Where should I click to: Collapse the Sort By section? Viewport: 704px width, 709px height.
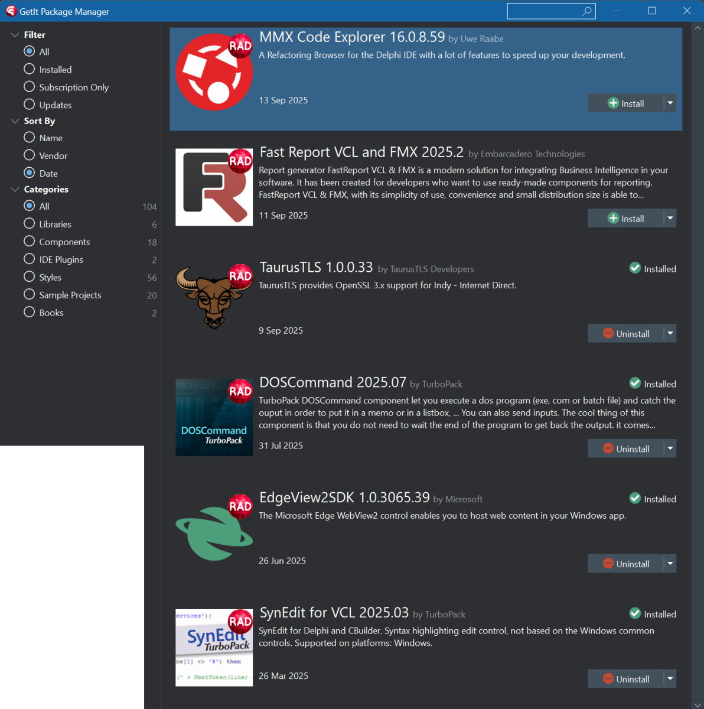(15, 121)
